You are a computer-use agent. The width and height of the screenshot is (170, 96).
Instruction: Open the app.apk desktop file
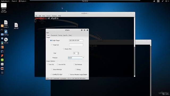(16, 26)
